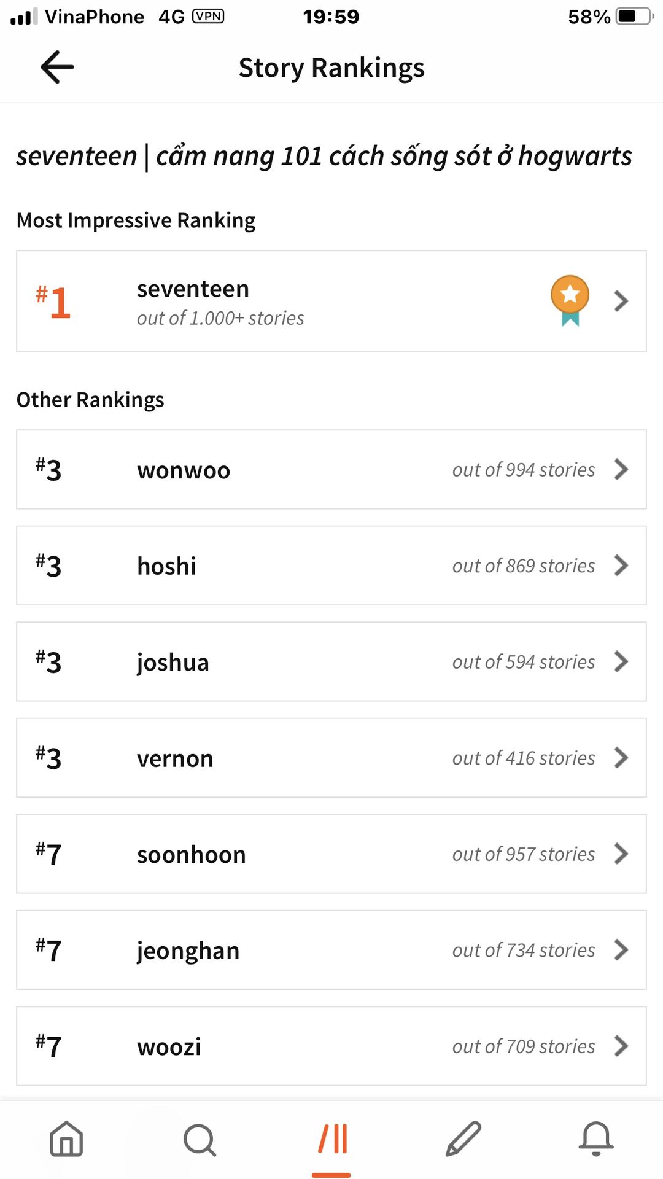Tap 'out of 994 stories' text
Viewport: 663px width, 1179px height.
pyautogui.click(x=524, y=470)
